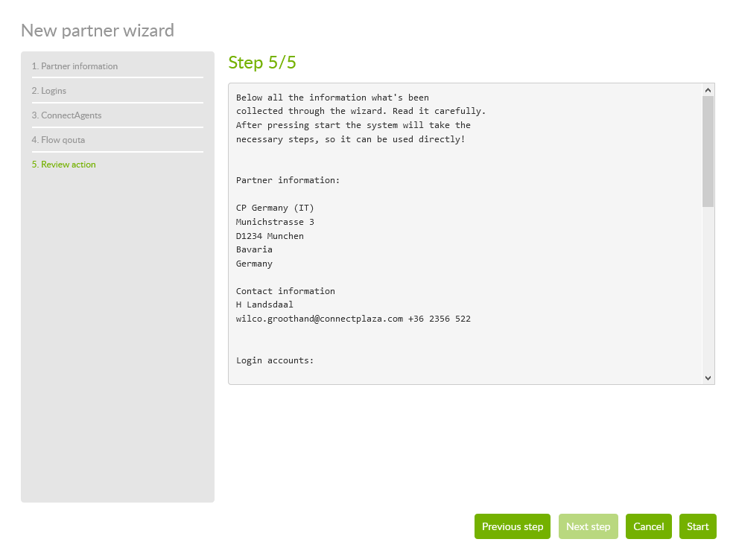This screenshot has width=736, height=545.
Task: Click the review box scroll down arrow
Action: point(708,378)
